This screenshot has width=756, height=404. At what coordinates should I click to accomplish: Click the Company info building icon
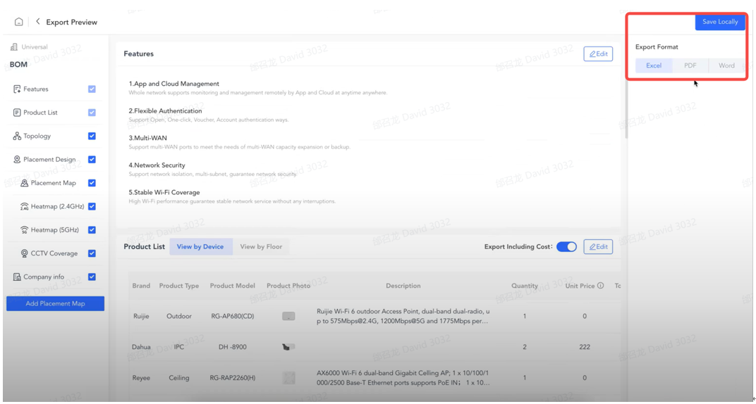coord(17,277)
